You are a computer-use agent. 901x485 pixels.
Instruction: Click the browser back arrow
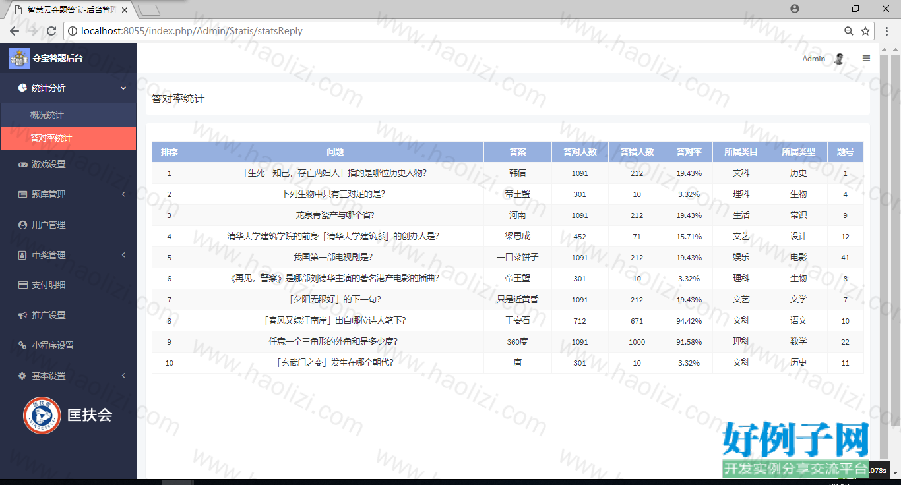coord(14,31)
